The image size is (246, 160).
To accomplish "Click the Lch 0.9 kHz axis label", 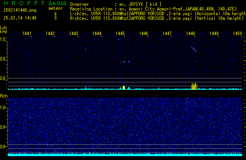I will click(x=3, y=59).
